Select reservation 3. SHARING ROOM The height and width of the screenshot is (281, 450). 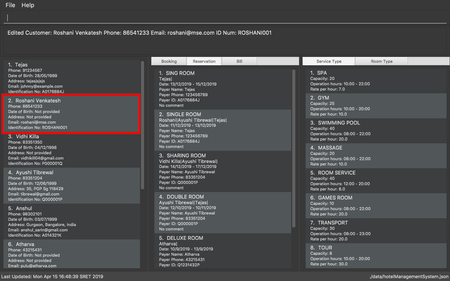tap(223, 171)
